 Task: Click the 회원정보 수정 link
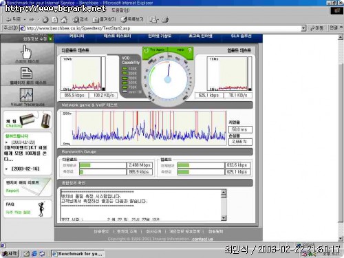tap(35, 39)
